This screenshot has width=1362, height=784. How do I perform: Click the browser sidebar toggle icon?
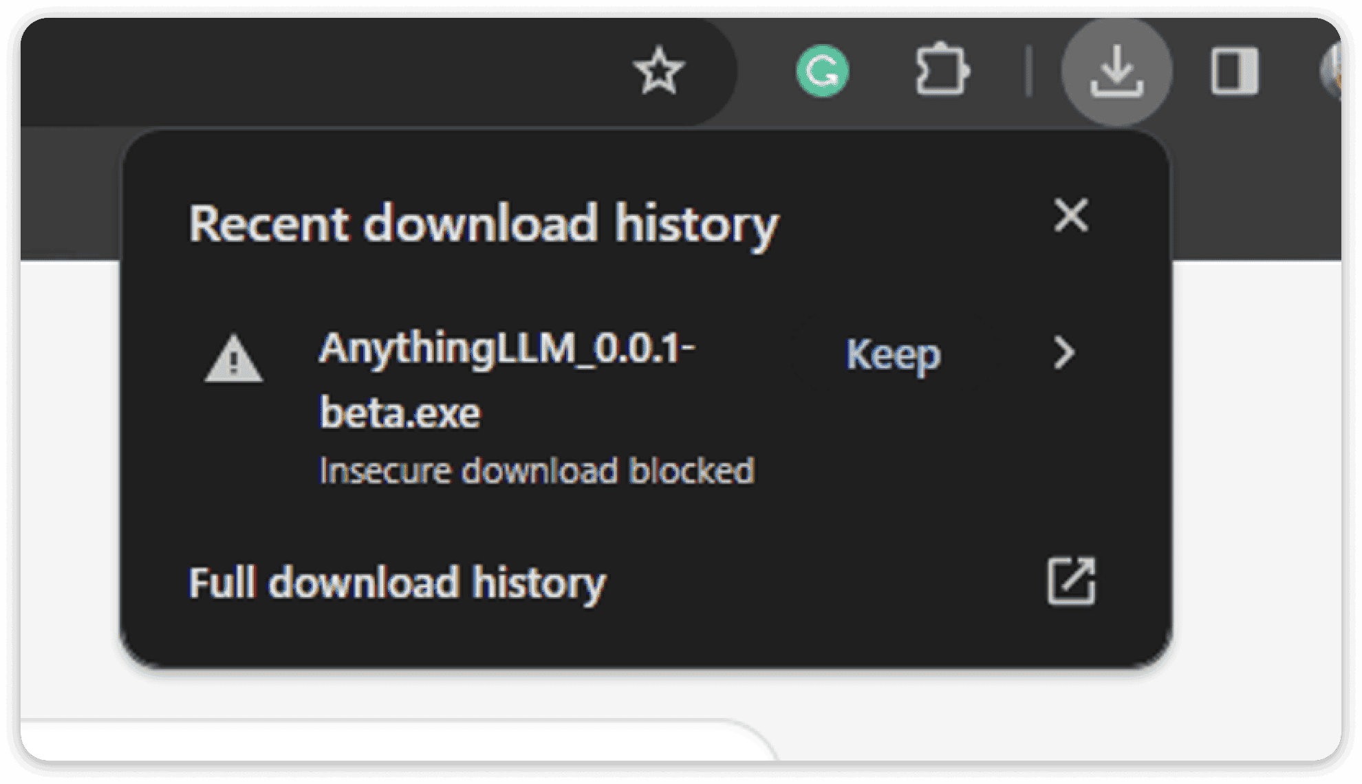tap(1226, 69)
